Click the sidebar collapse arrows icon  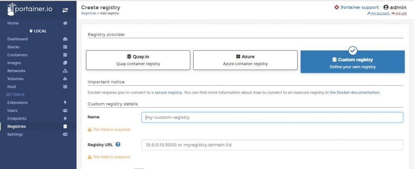pyautogui.click(x=65, y=10)
